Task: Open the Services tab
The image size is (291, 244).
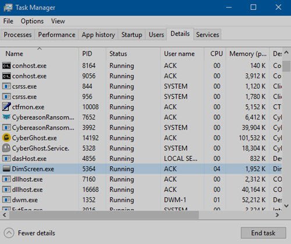Action: 207,35
